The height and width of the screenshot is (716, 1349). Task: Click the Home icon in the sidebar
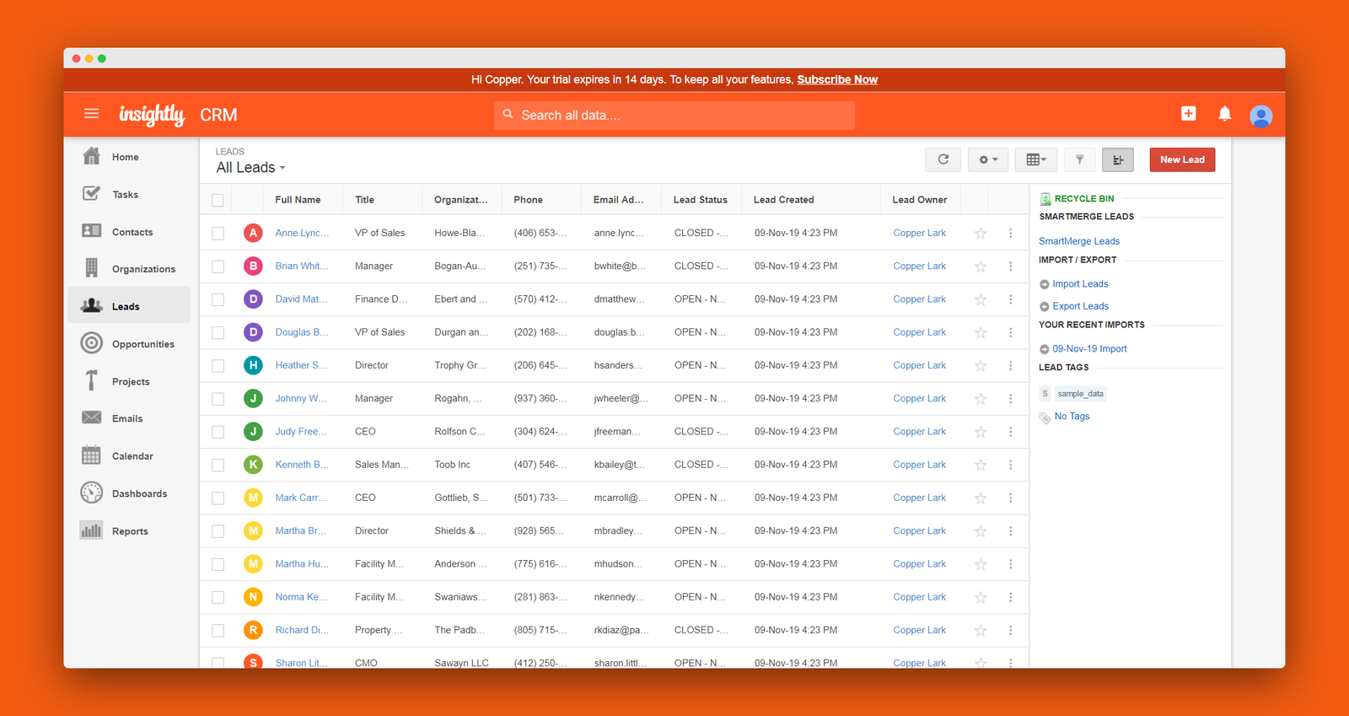pyautogui.click(x=92, y=156)
